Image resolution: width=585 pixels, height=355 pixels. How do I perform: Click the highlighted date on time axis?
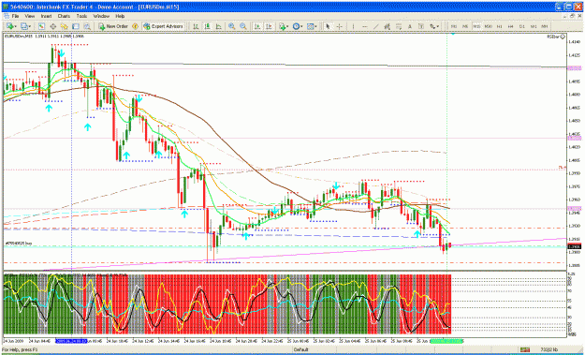point(71,341)
